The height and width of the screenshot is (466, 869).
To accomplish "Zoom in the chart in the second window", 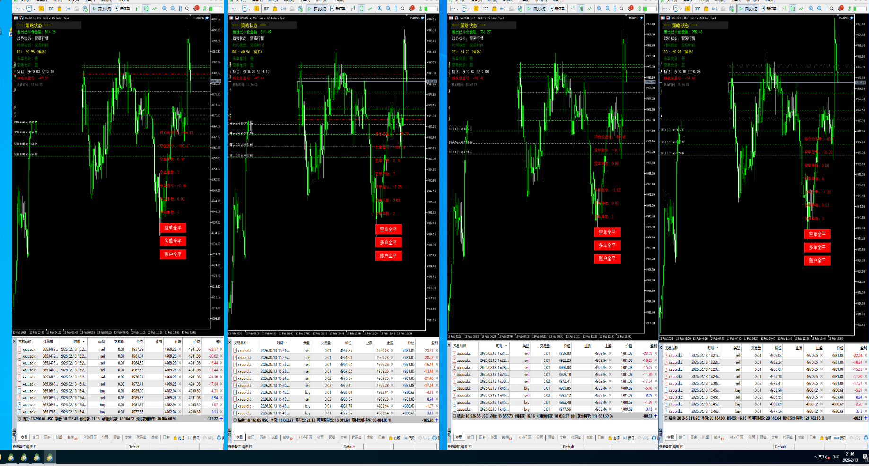I will (x=380, y=9).
